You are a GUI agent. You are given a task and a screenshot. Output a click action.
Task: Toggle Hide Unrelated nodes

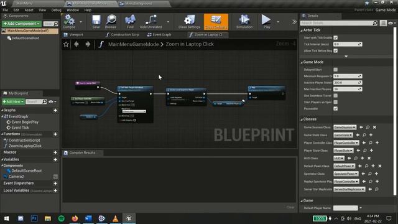(150, 22)
